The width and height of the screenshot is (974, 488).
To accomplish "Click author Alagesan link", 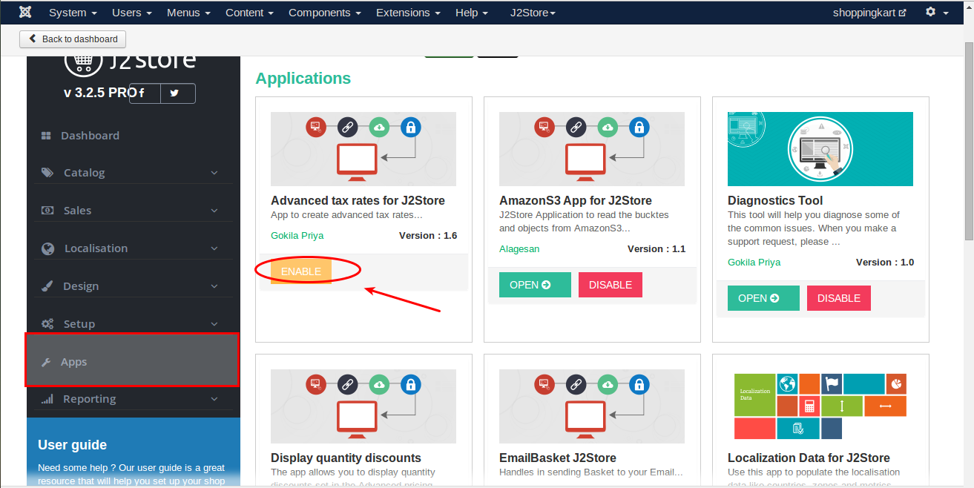I will (519, 249).
